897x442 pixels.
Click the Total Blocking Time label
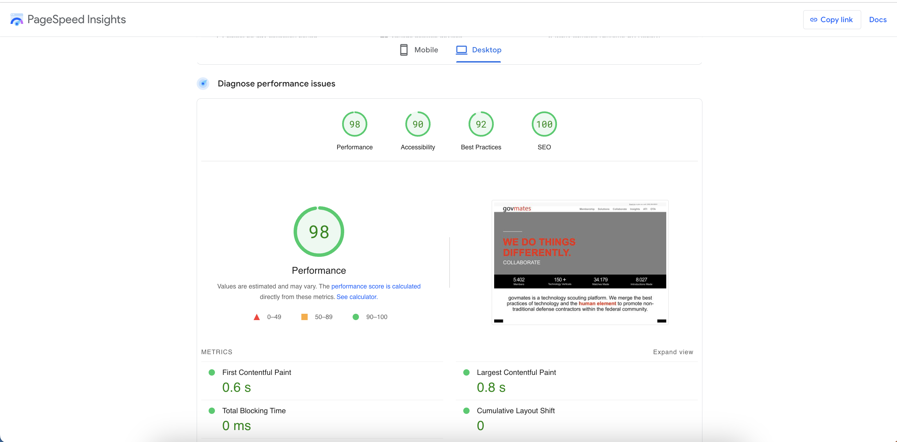pyautogui.click(x=254, y=411)
